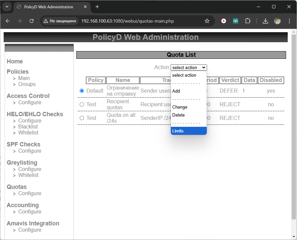Click the Policy column header

tap(96, 80)
